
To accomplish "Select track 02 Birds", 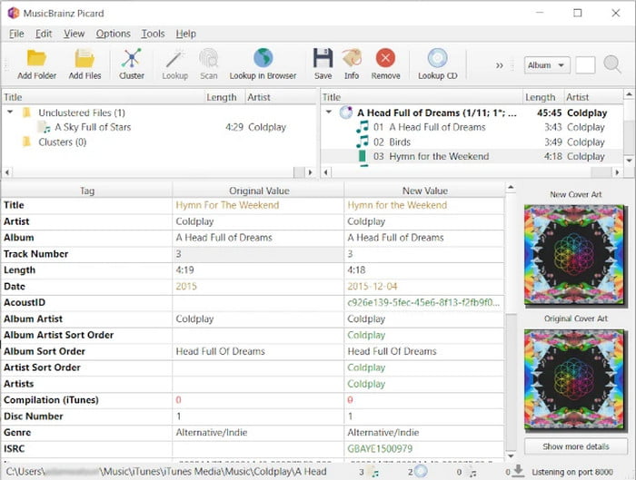I will point(399,142).
